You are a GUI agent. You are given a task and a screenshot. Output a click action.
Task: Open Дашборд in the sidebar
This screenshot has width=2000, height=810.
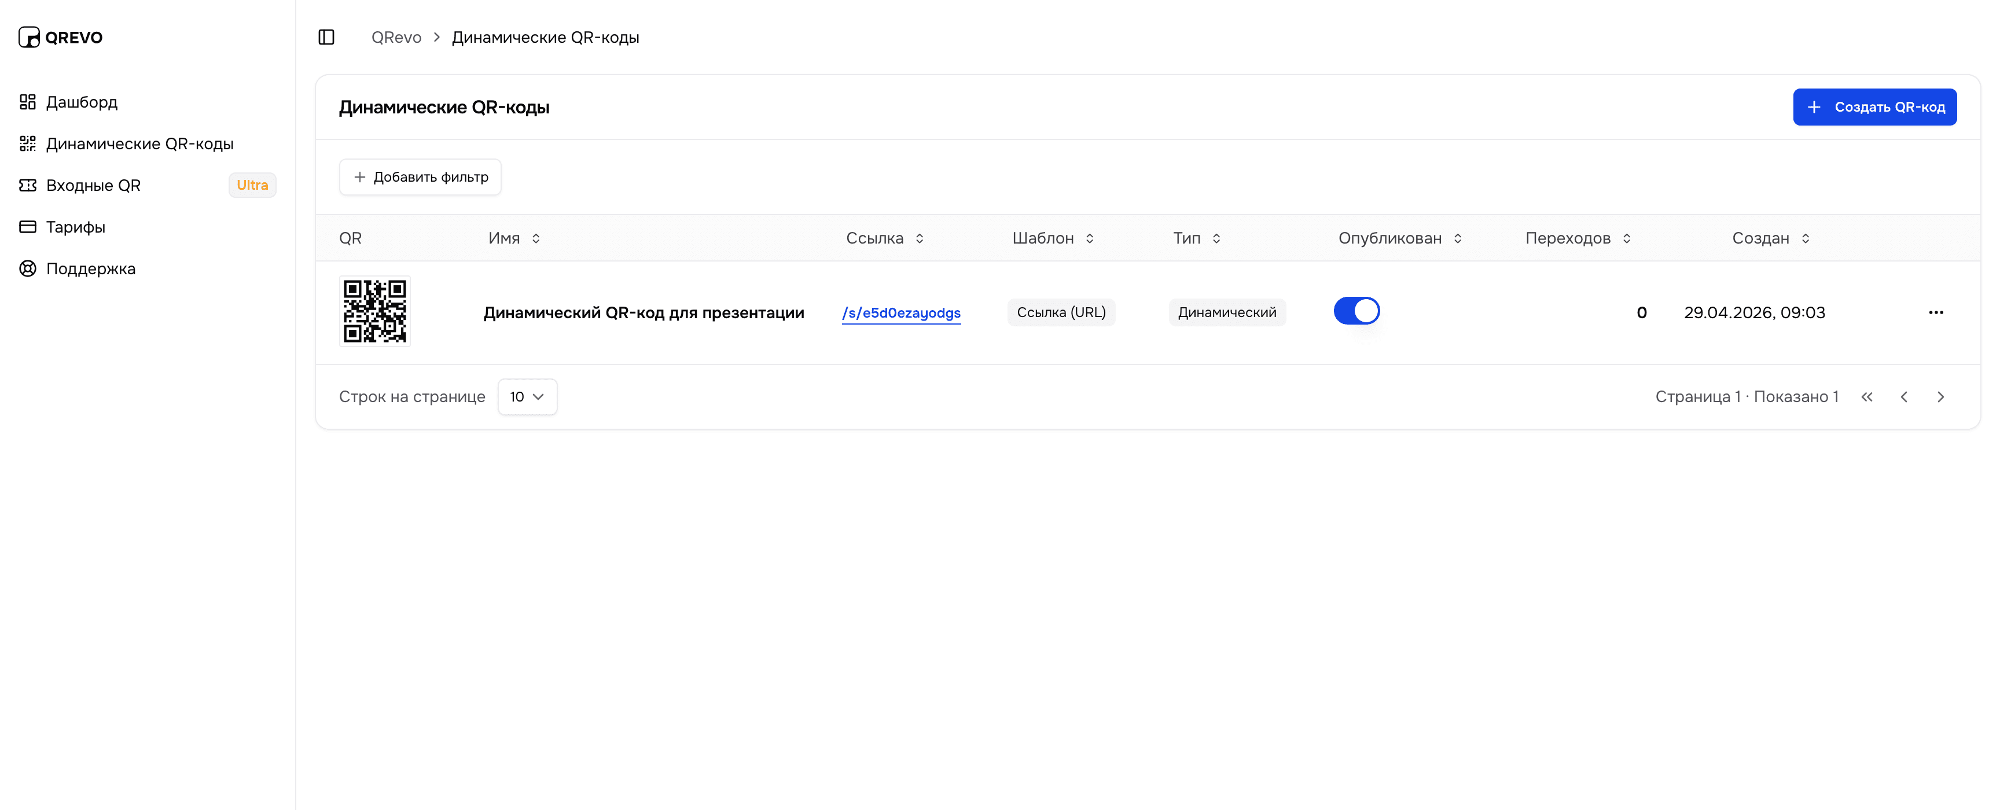pos(147,102)
